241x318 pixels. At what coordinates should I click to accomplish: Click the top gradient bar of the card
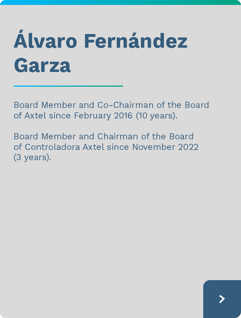coord(120,2)
